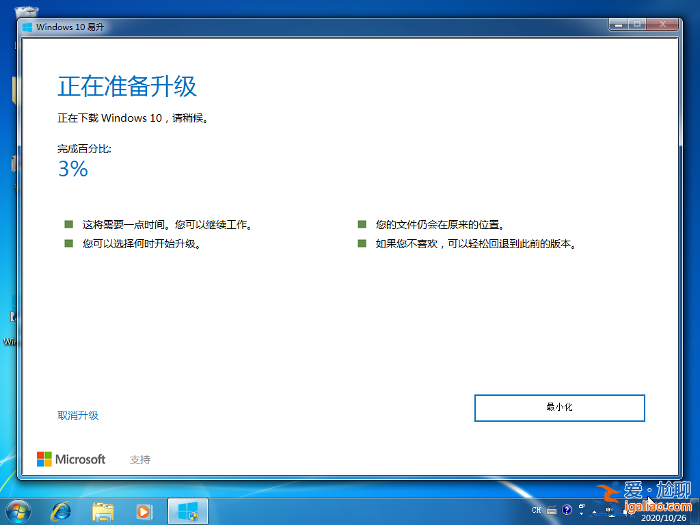Click the blue Help icon in the tray
This screenshot has height=525, width=700.
click(x=566, y=510)
